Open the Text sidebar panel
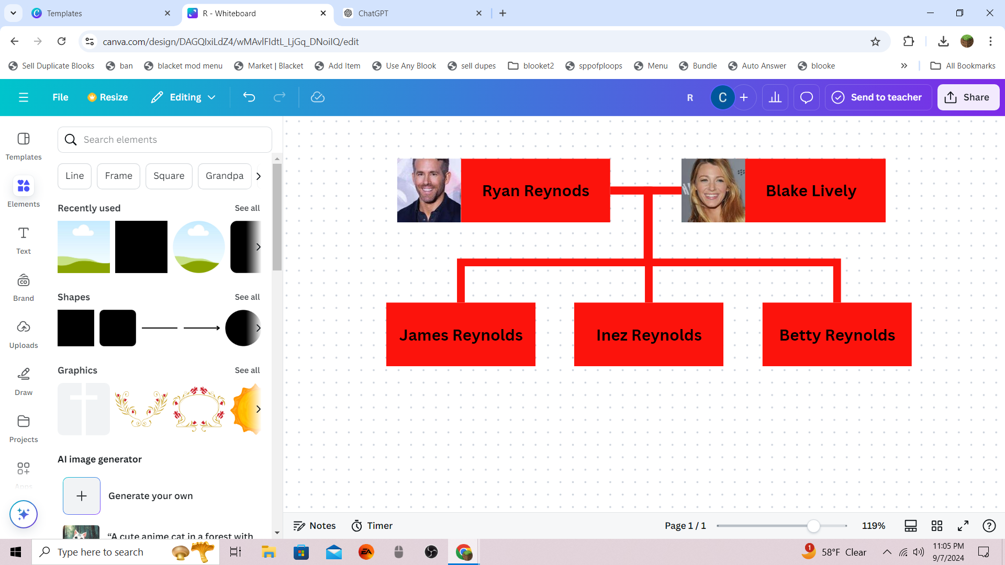The width and height of the screenshot is (1005, 565). coord(24,240)
